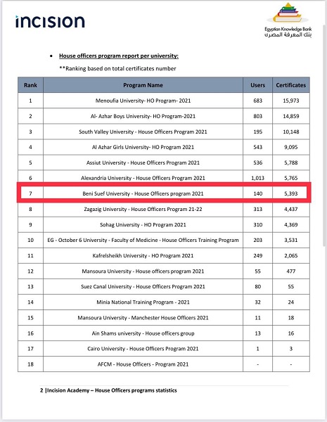327x422 pixels.
Task: Select the Zagazig University Program 21-22 cell
Action: [143, 209]
